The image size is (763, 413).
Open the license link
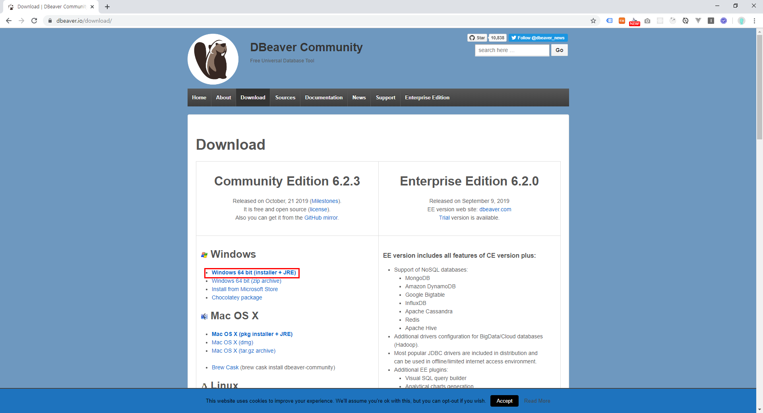(319, 209)
